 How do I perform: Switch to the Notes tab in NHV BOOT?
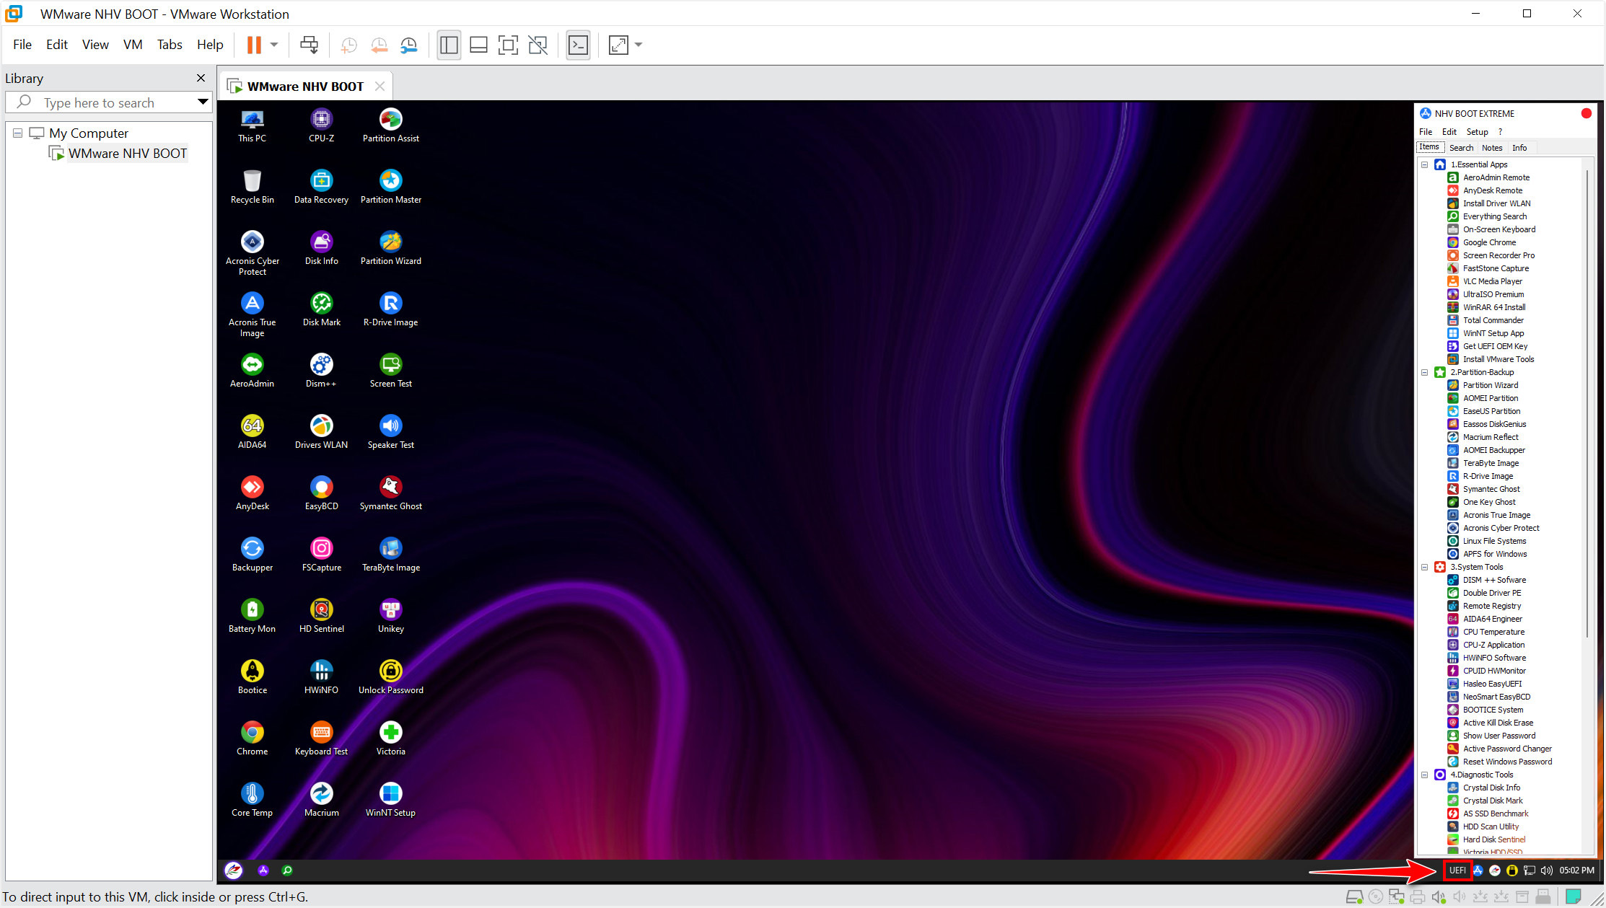coord(1491,148)
